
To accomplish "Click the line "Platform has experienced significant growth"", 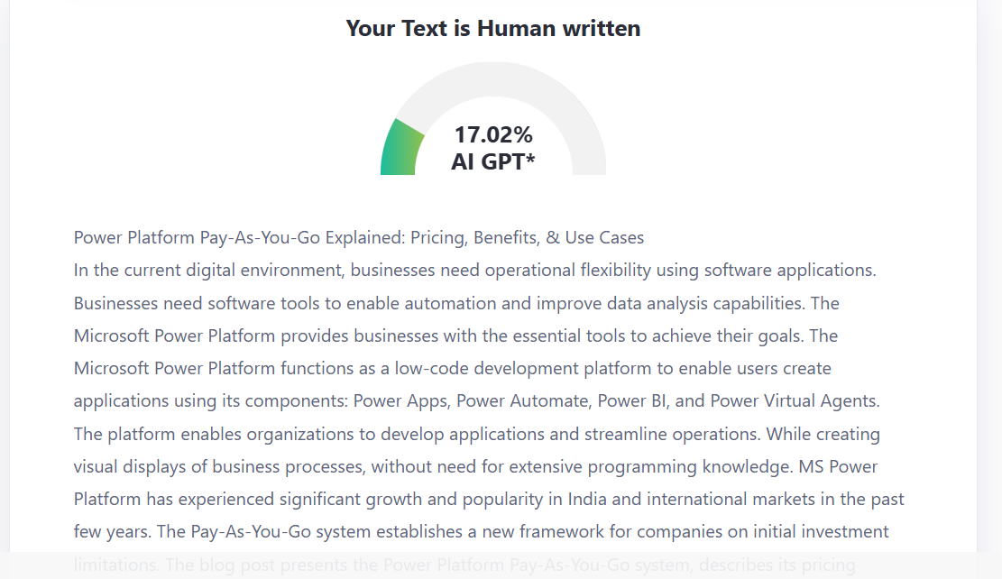I will click(488, 499).
